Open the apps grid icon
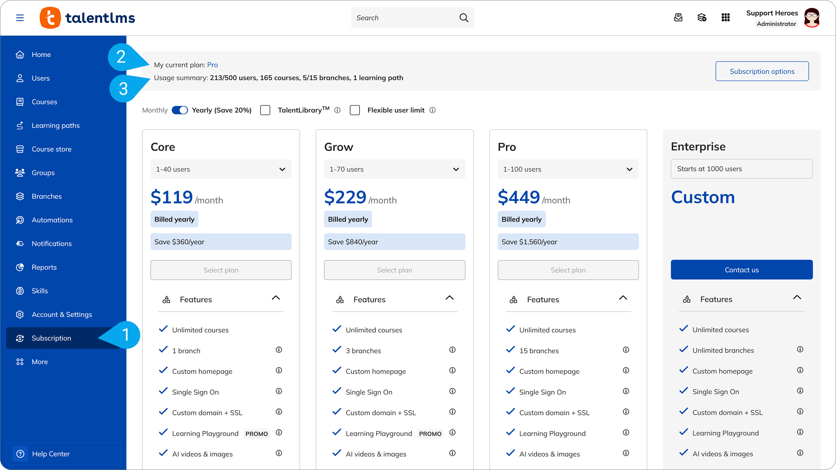 pyautogui.click(x=725, y=18)
